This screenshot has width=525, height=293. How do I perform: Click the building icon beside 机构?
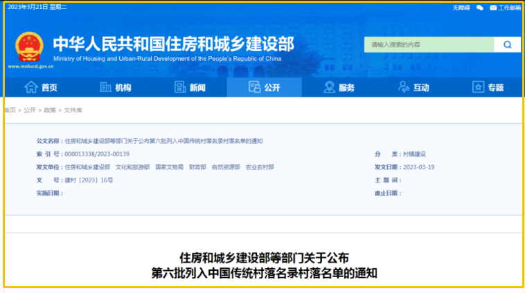105,87
